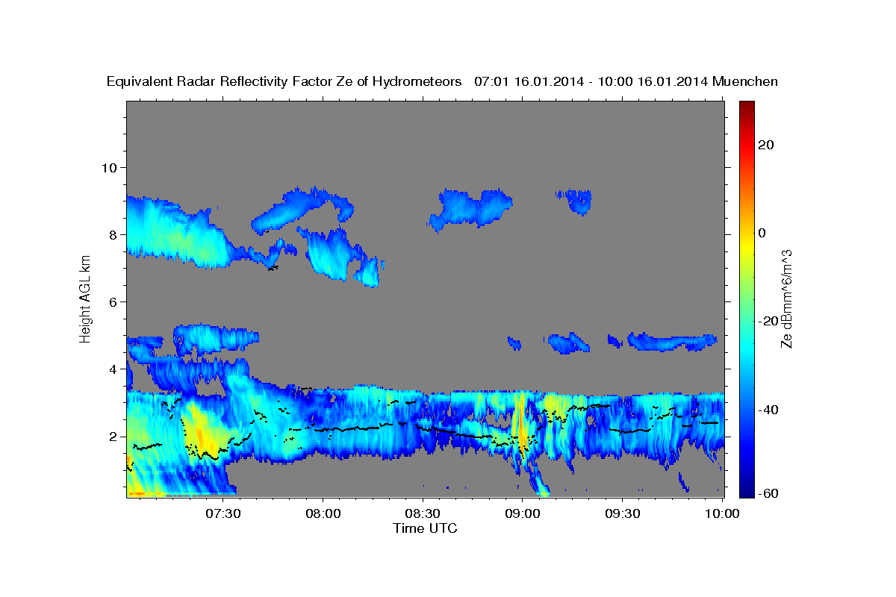Image resolution: width=896 pixels, height=597 pixels.
Task: Click the precipitation streak reaching ground near 09:05
Action: point(538,478)
